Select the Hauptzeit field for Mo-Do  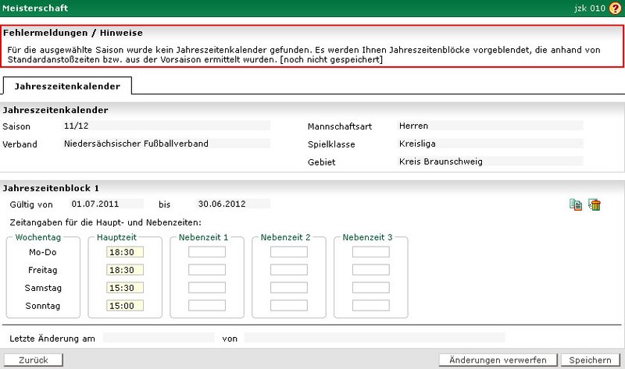125,252
